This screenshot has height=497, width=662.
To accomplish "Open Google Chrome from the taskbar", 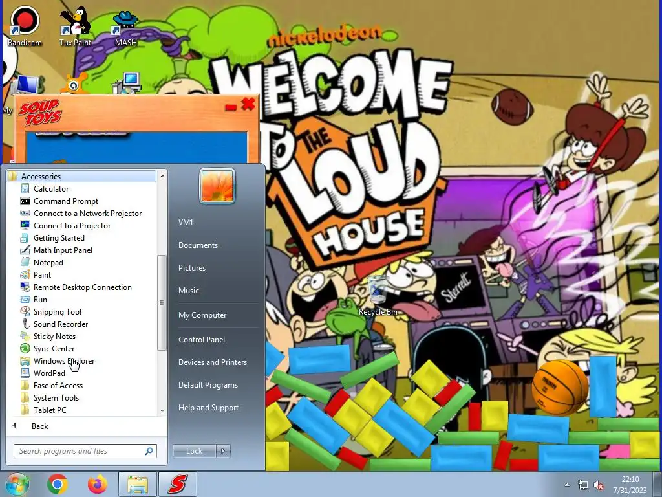I will (x=58, y=484).
